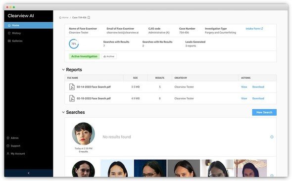The height and width of the screenshot is (181, 292).
Task: Click the bookmark icon beside Case 754-456
Action: tap(89, 17)
